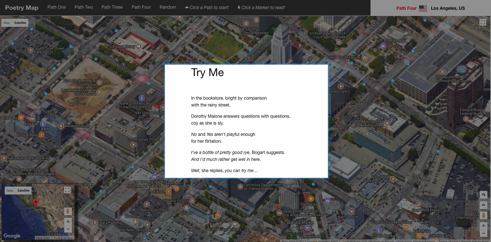This screenshot has height=242, width=491.
Task: Click the Pick Cafe marker on the left
Action: pyautogui.click(x=21, y=117)
